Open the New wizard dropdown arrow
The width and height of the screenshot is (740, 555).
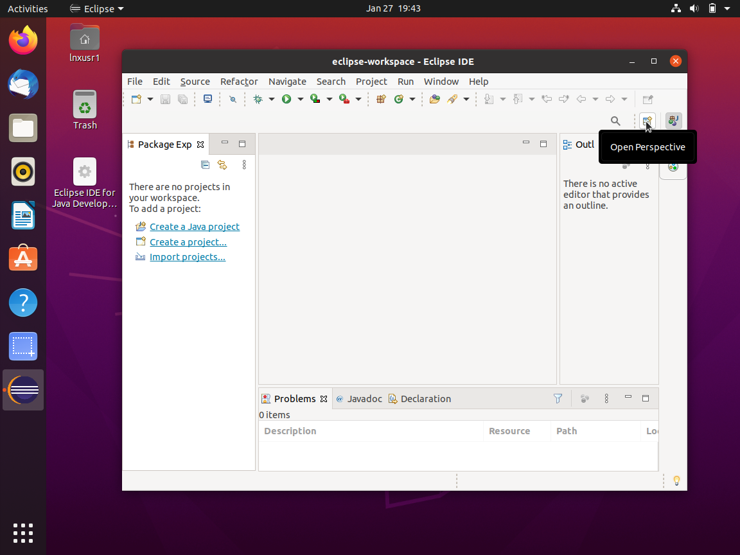click(x=150, y=100)
